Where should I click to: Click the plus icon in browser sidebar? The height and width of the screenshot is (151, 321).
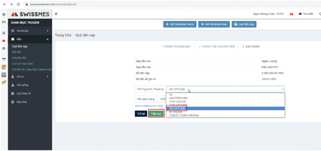click(4, 33)
